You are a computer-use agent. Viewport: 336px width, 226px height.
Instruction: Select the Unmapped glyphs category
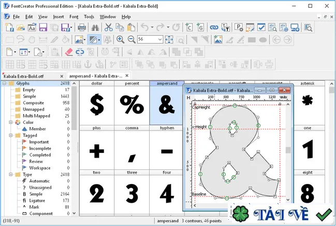click(34, 109)
